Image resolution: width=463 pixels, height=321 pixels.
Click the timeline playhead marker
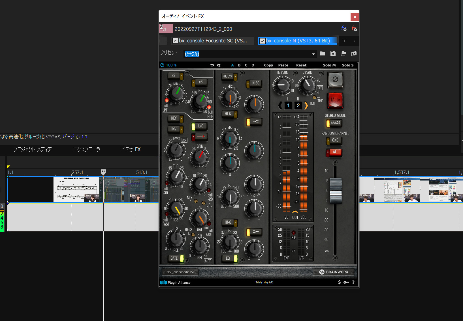click(x=103, y=172)
